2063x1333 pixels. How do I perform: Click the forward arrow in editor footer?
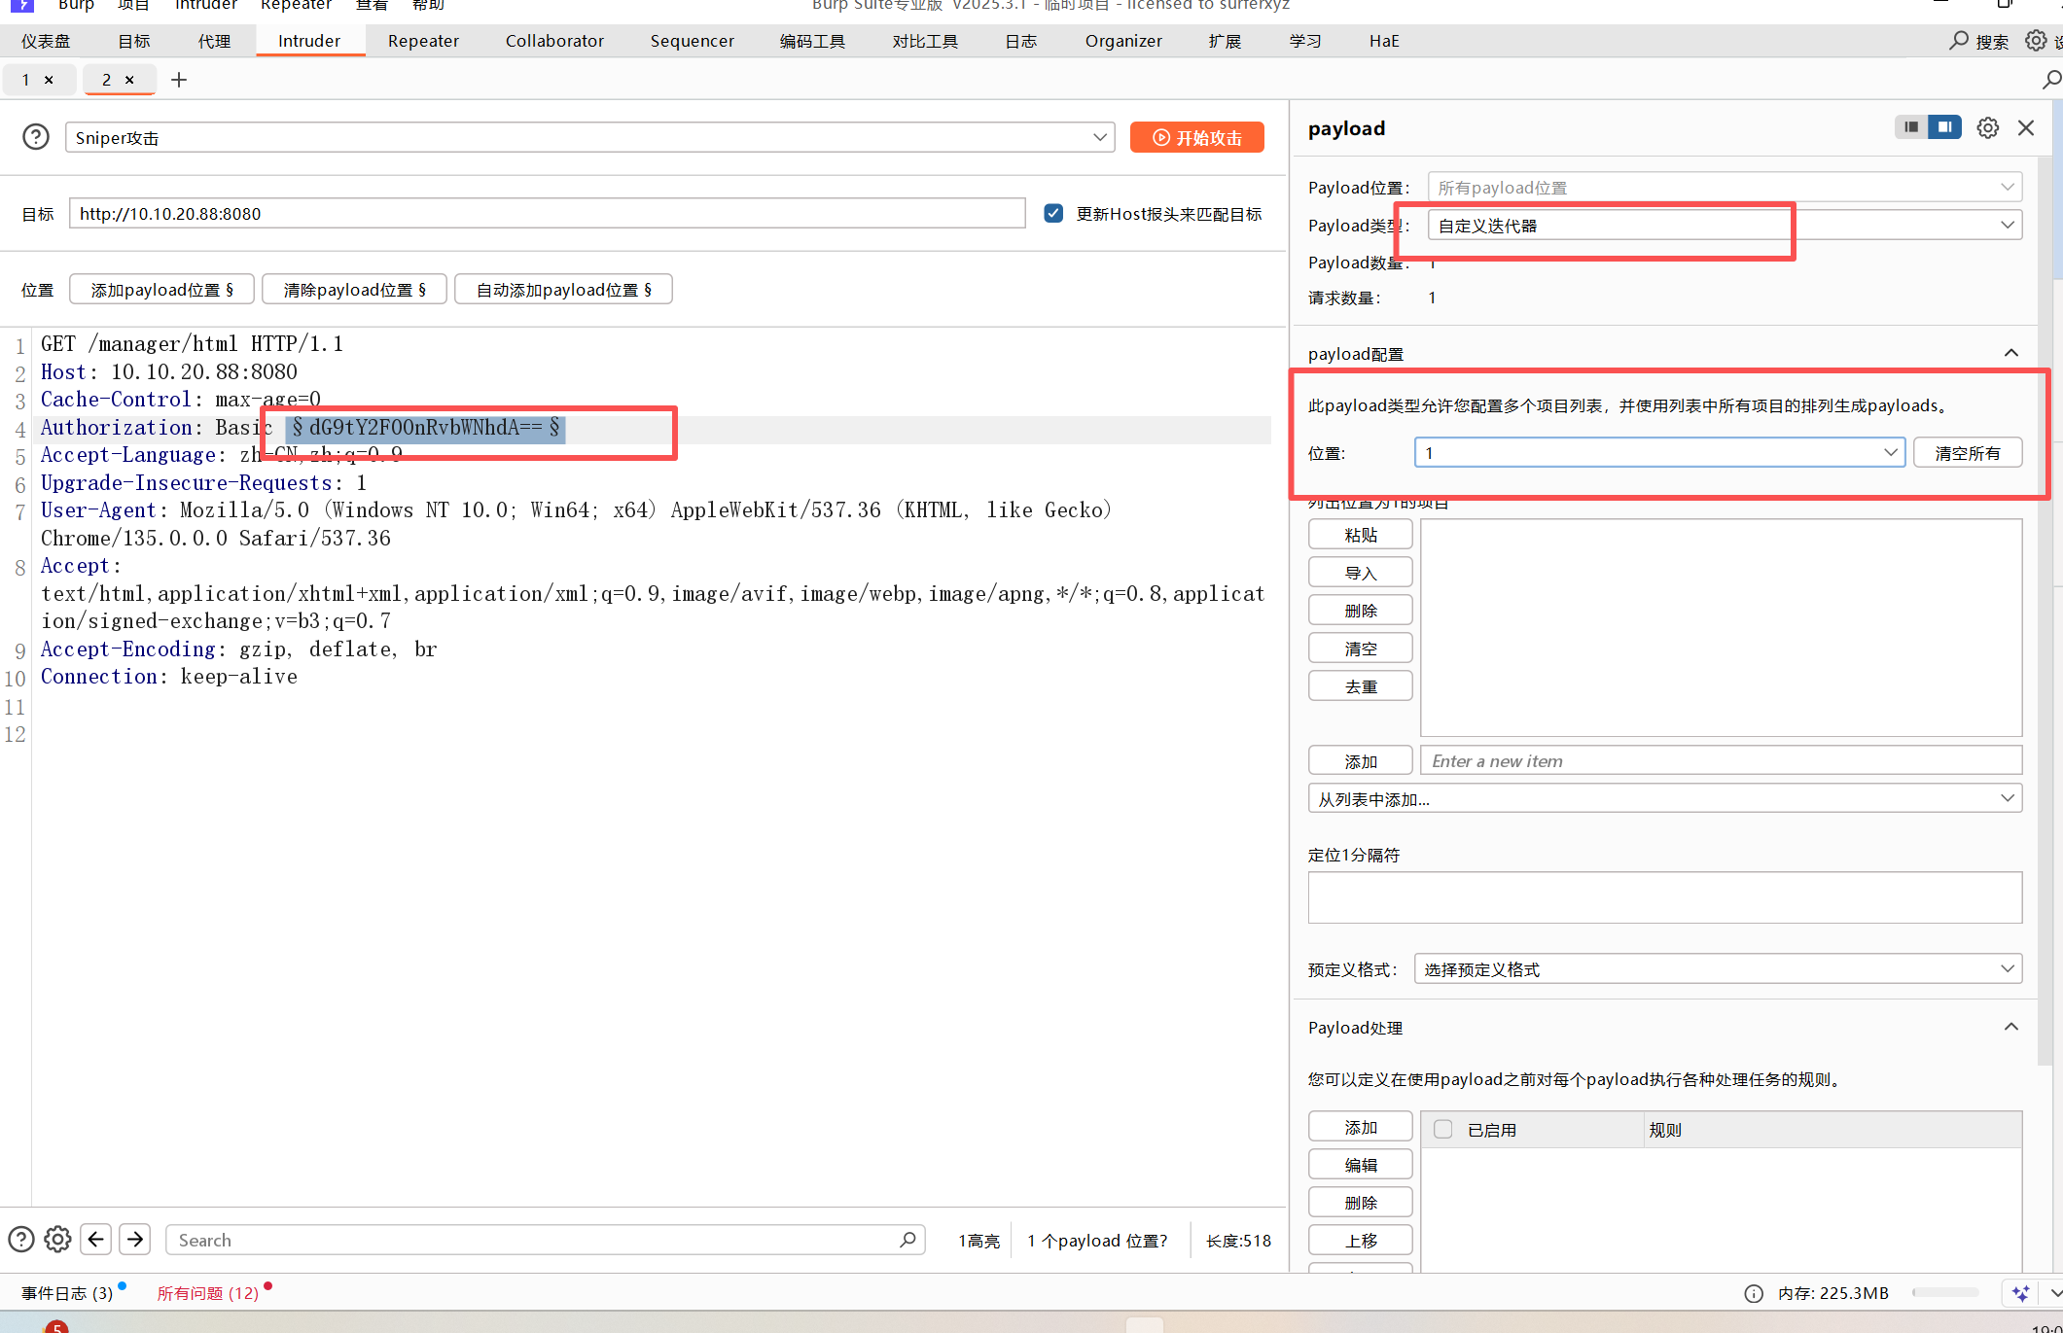tap(135, 1239)
